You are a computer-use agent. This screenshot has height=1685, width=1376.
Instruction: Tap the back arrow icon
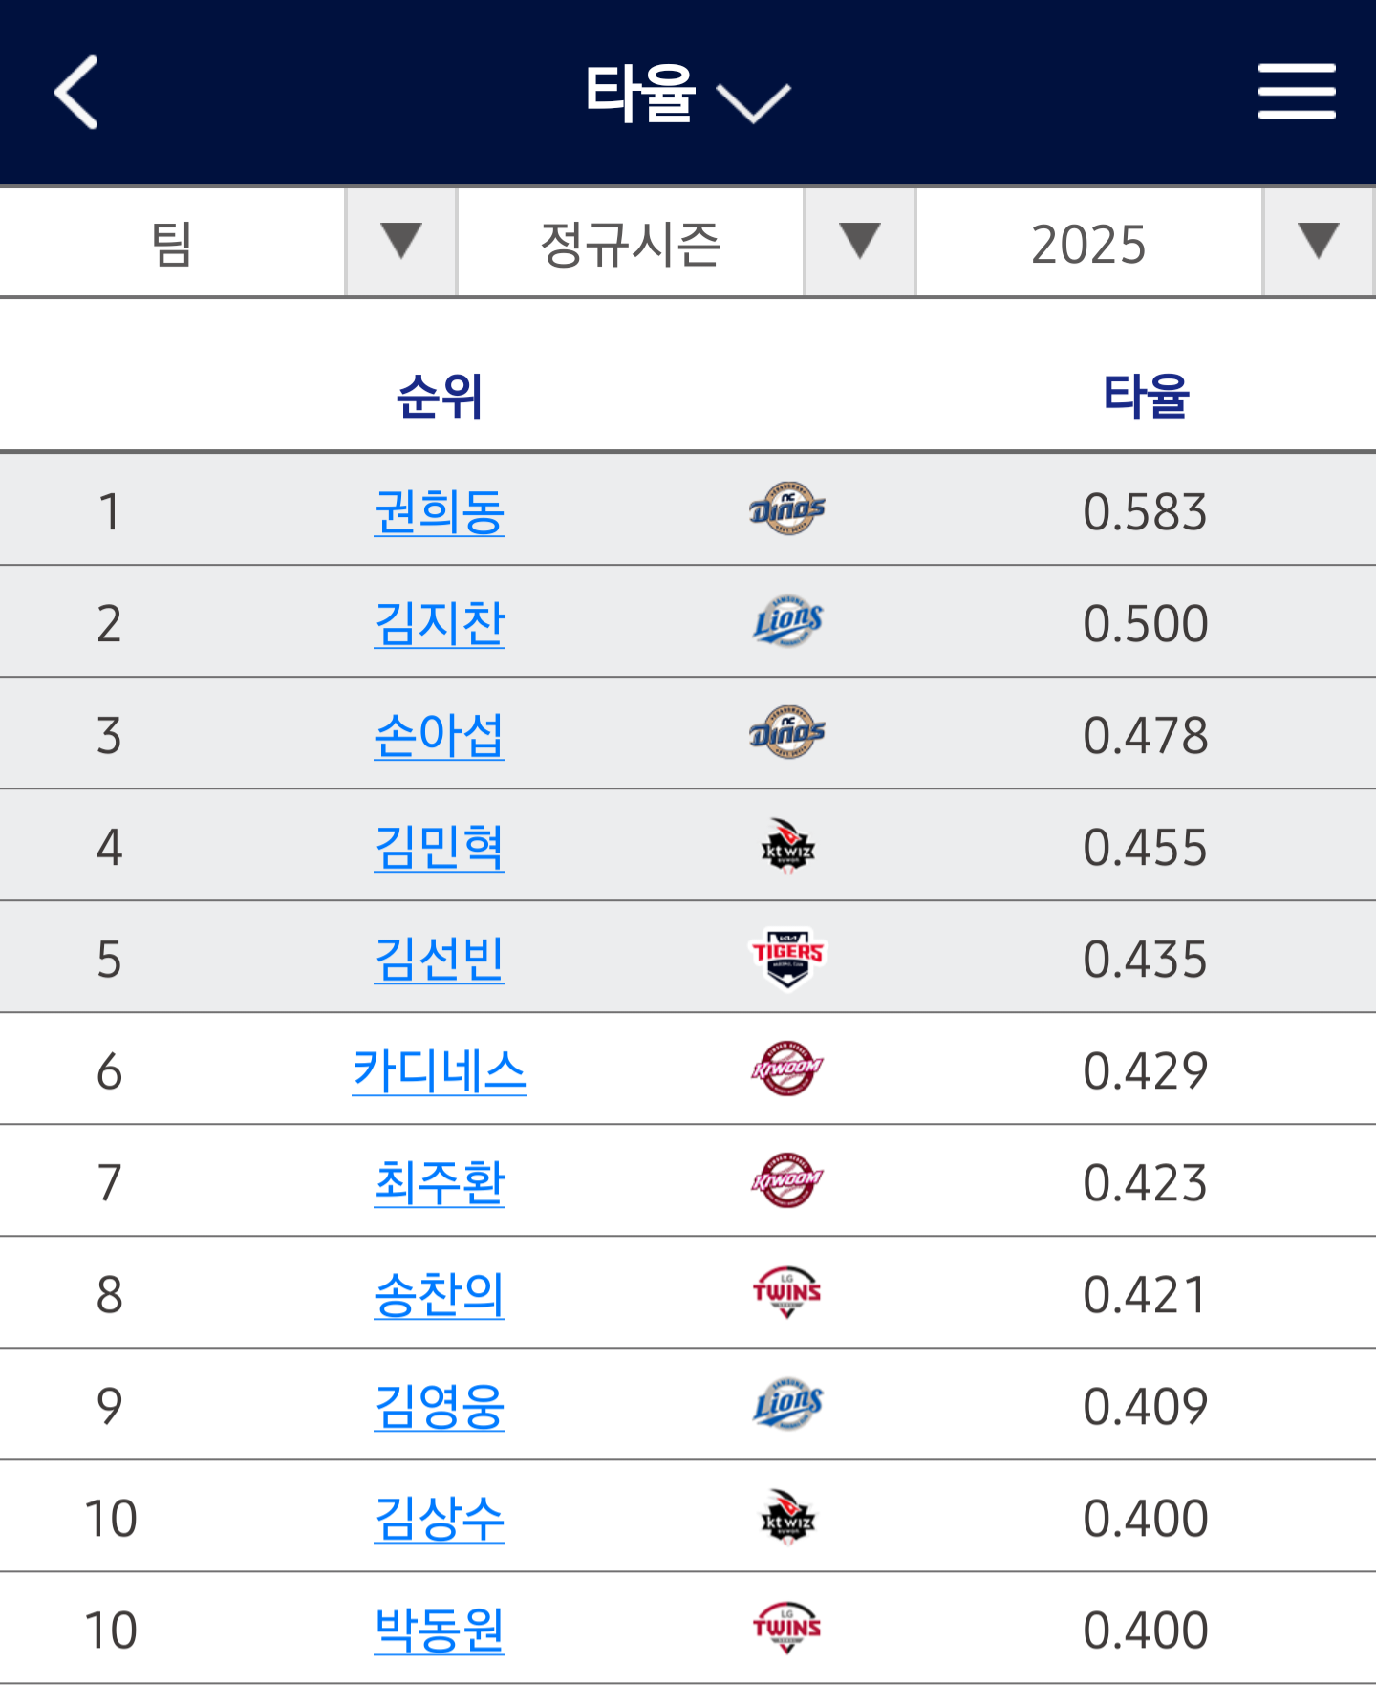(x=76, y=92)
